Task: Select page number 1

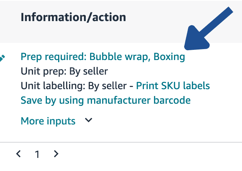Action: coord(37,154)
